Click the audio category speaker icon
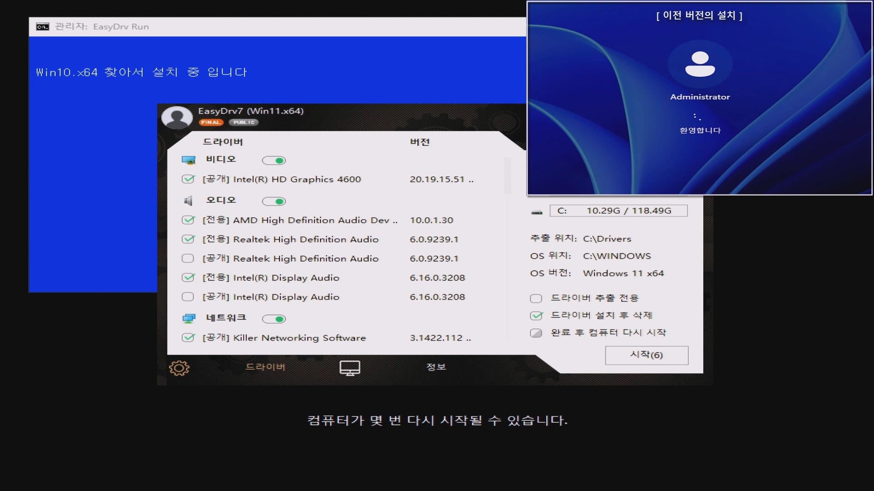This screenshot has height=491, width=874. click(188, 201)
